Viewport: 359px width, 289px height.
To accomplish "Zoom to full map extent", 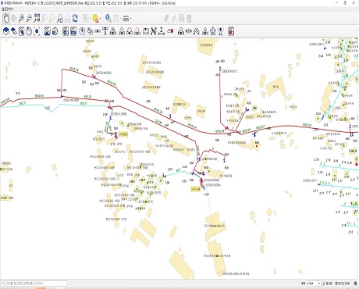I will [37, 18].
